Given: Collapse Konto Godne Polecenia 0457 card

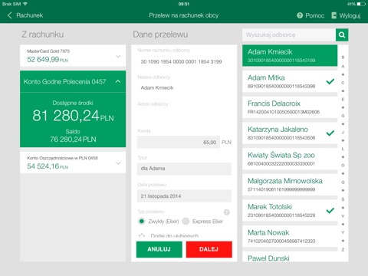Looking at the screenshot, I should click(118, 81).
